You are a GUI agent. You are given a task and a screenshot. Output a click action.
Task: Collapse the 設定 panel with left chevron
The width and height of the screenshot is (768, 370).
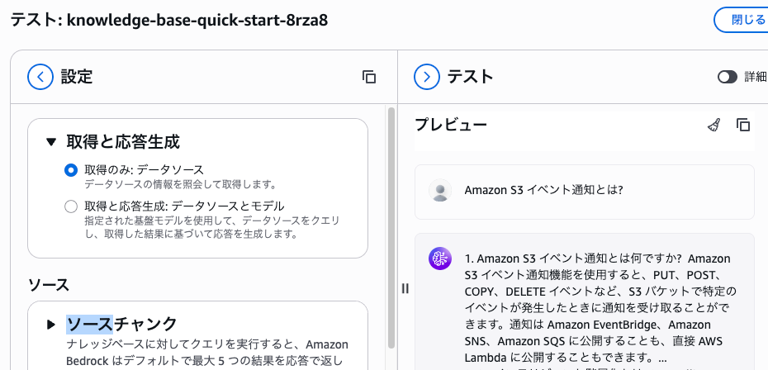40,77
